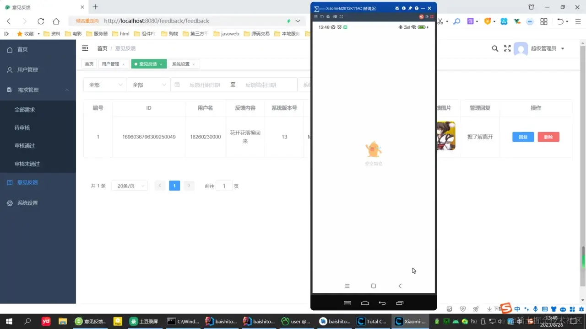This screenshot has width=586, height=329.
Task: Pin the Xiaomi mirror window on top
Action: 410,8
